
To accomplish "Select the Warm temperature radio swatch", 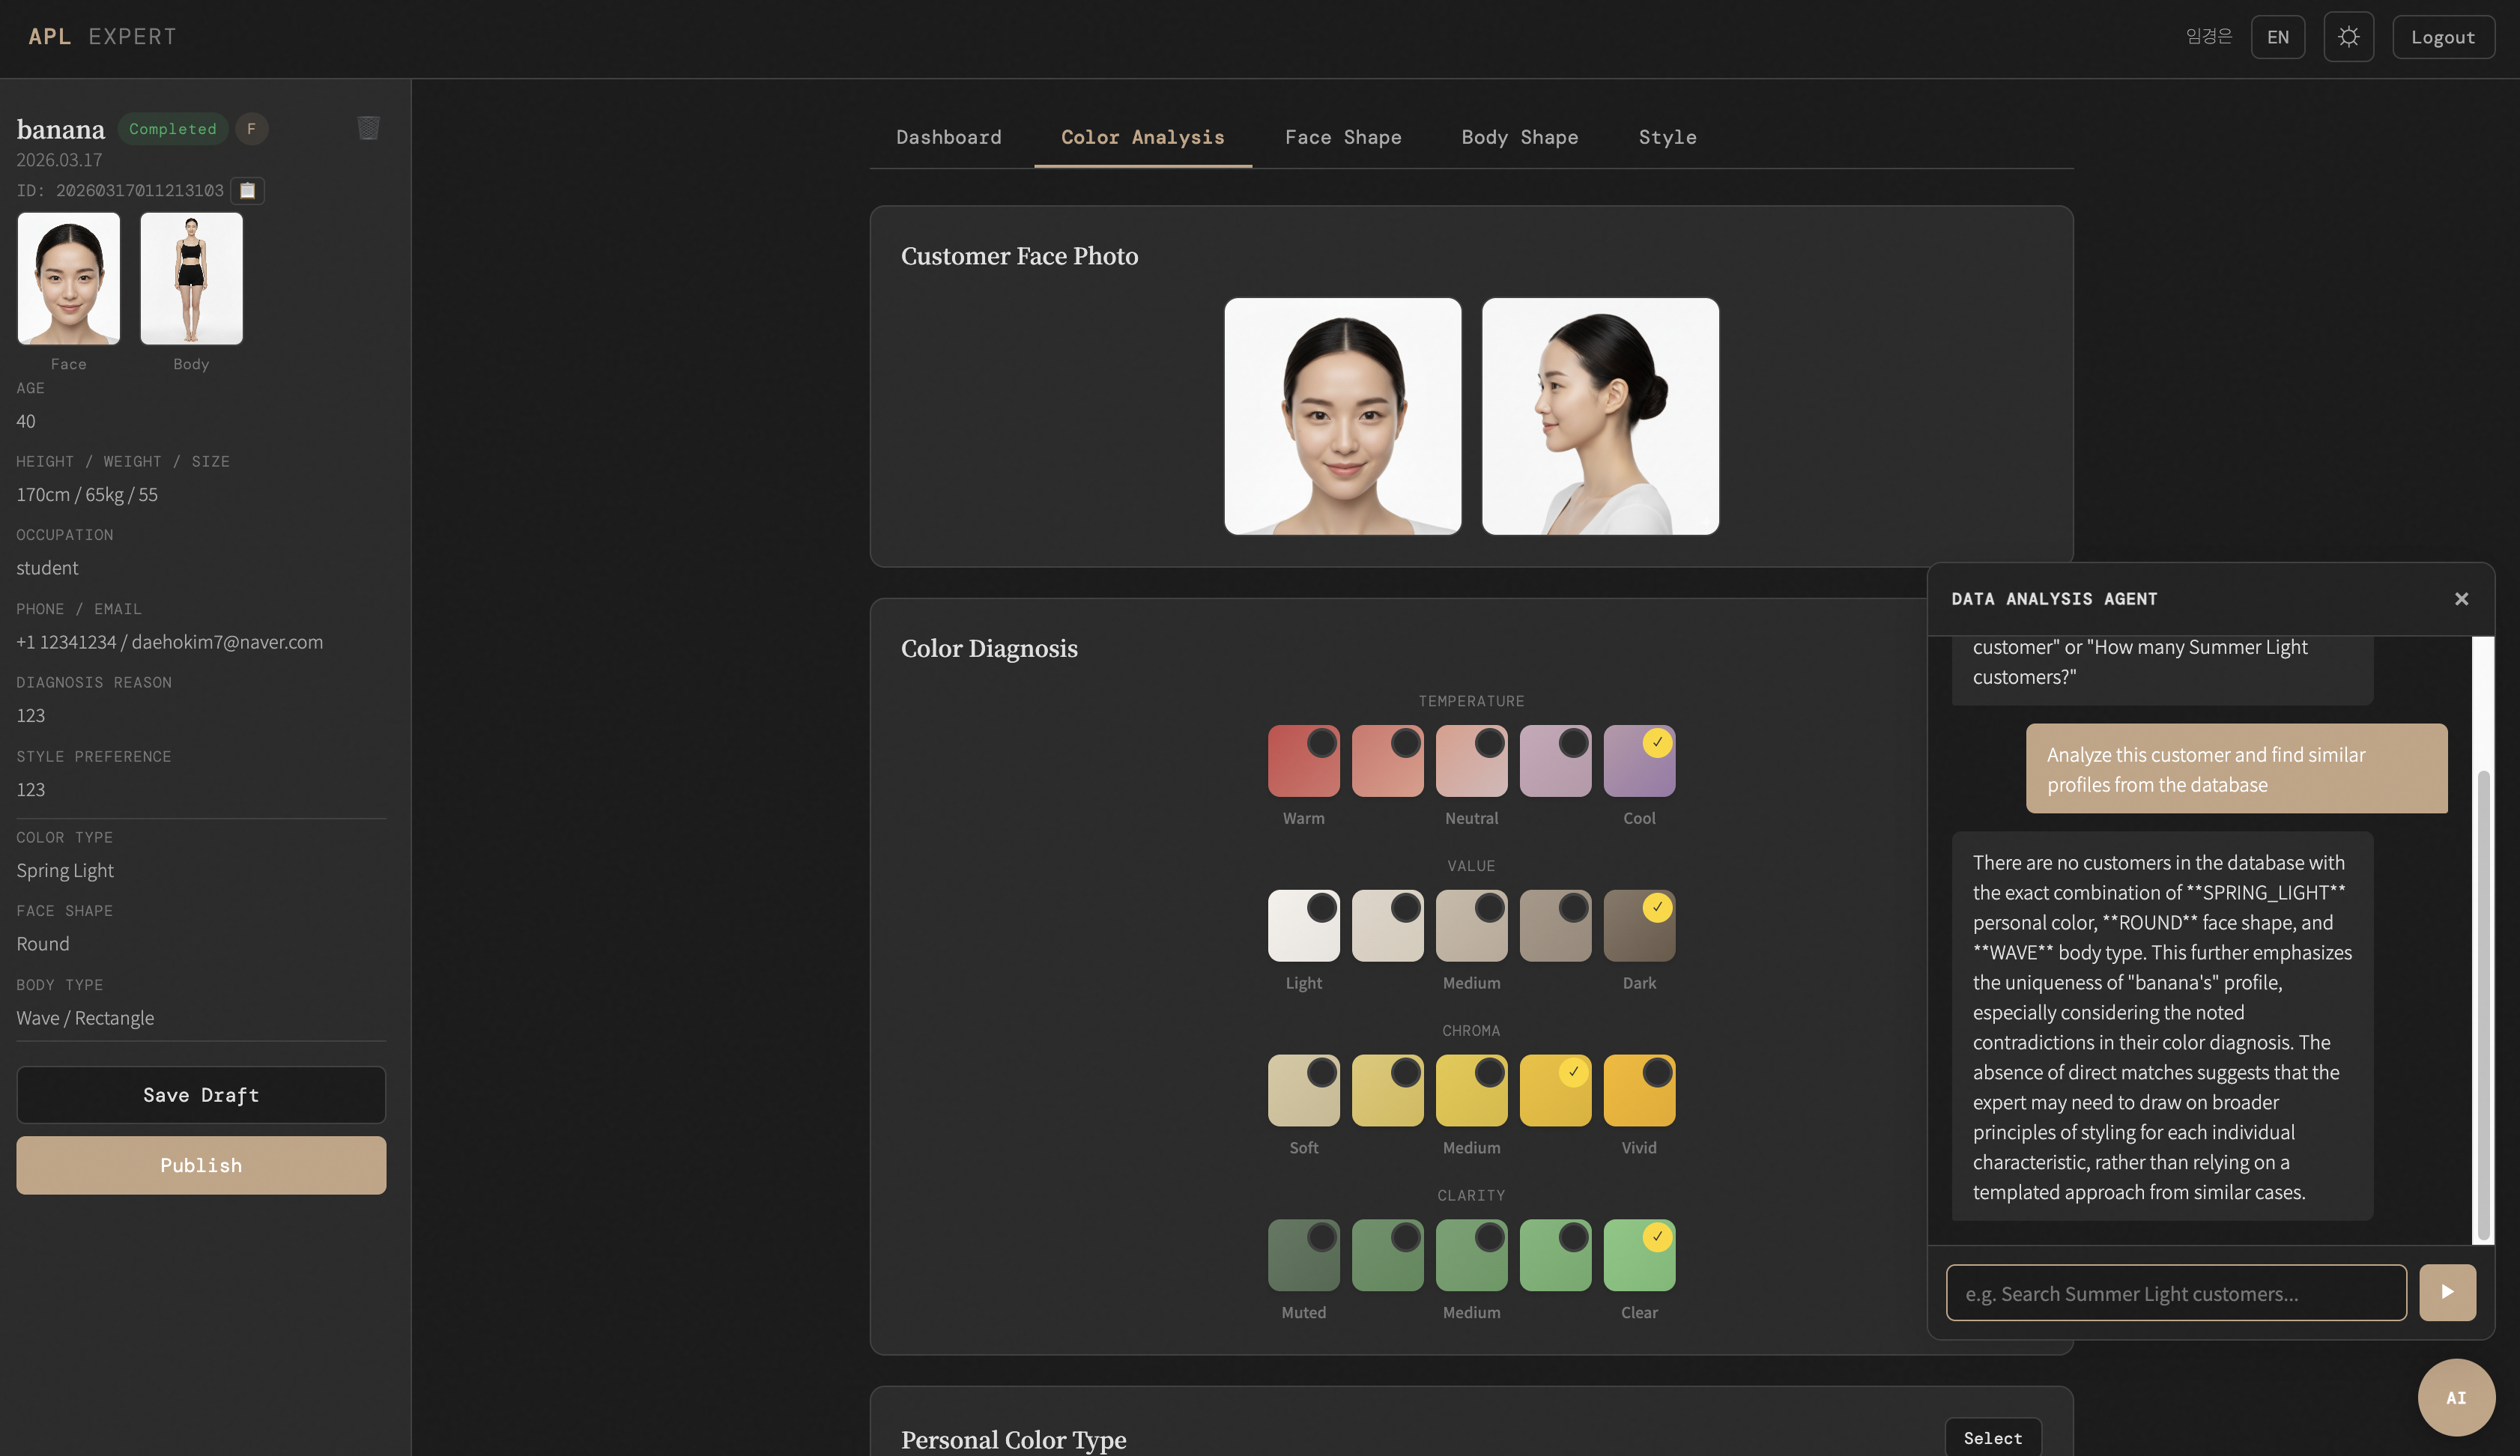I will click(x=1303, y=760).
